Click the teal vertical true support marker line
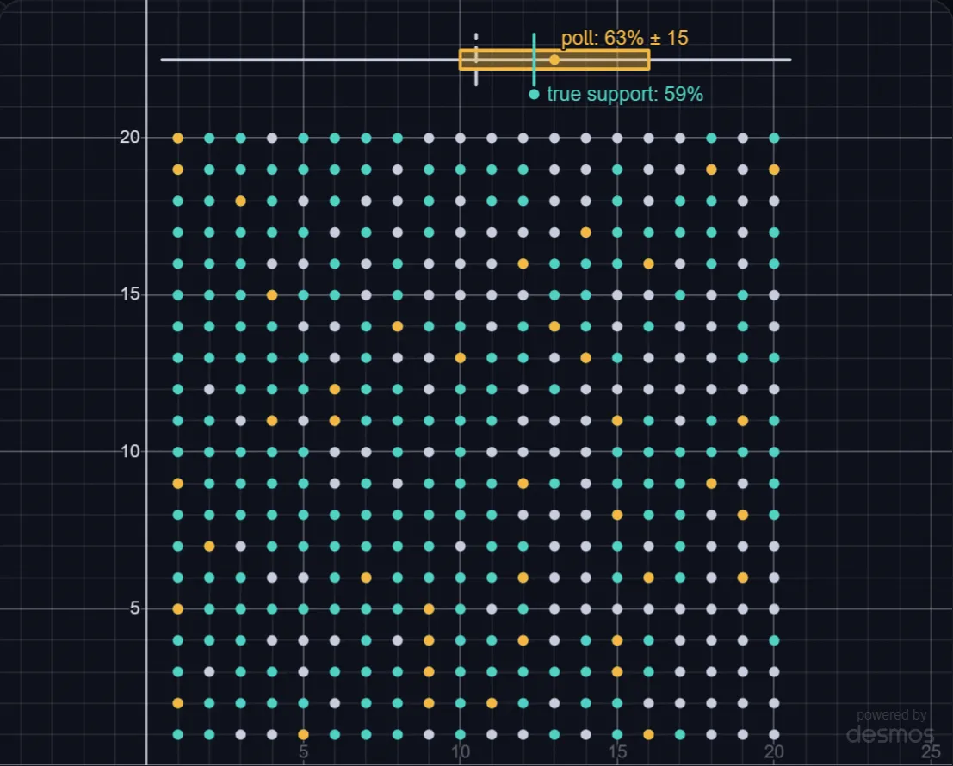Viewport: 953px width, 766px height. [x=534, y=59]
